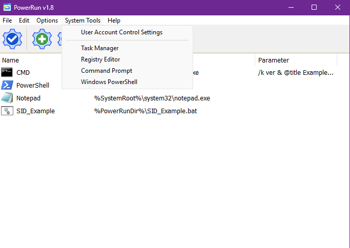Open the Help menu

pyautogui.click(x=114, y=20)
